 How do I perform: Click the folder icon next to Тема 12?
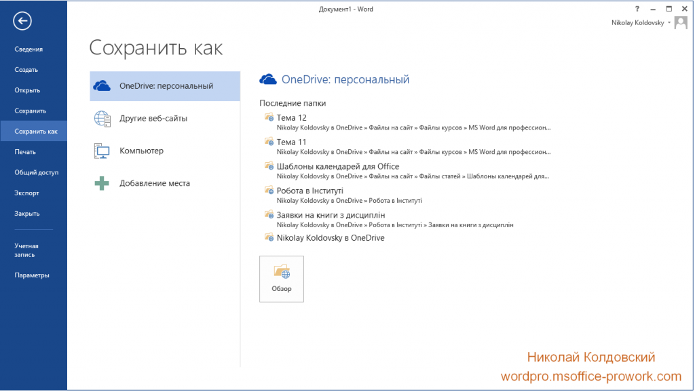[268, 117]
